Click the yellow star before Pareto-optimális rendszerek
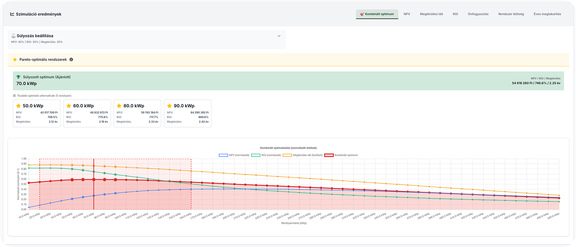The image size is (576, 247). [x=15, y=59]
